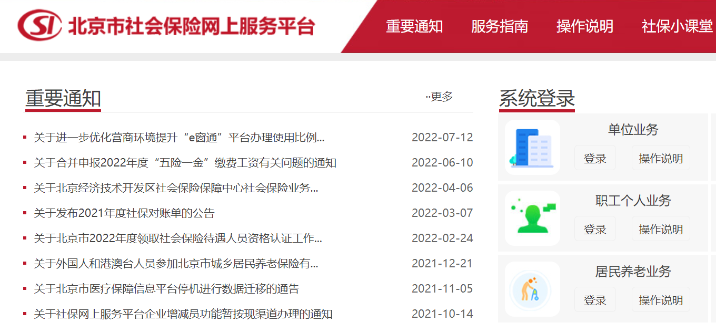Open the 医疗保障信息平台停机 announcement

166,289
